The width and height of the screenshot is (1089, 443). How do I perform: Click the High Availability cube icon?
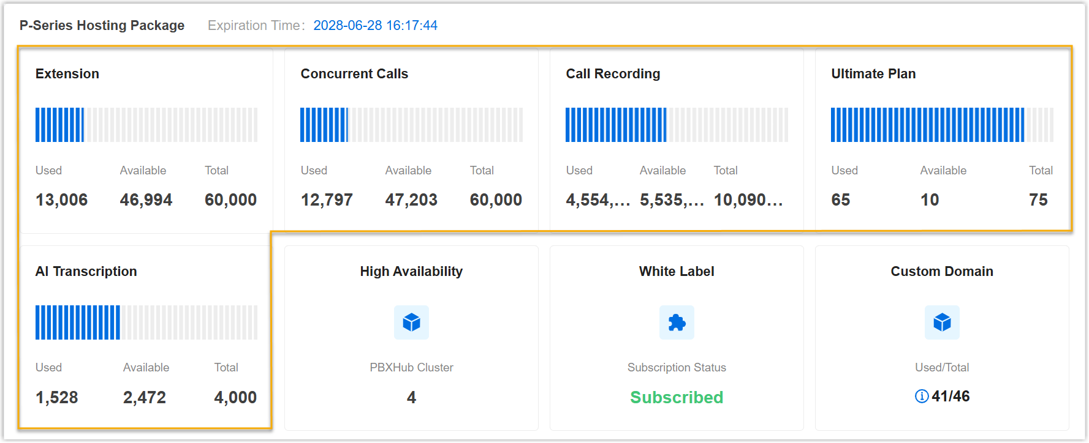pos(411,322)
